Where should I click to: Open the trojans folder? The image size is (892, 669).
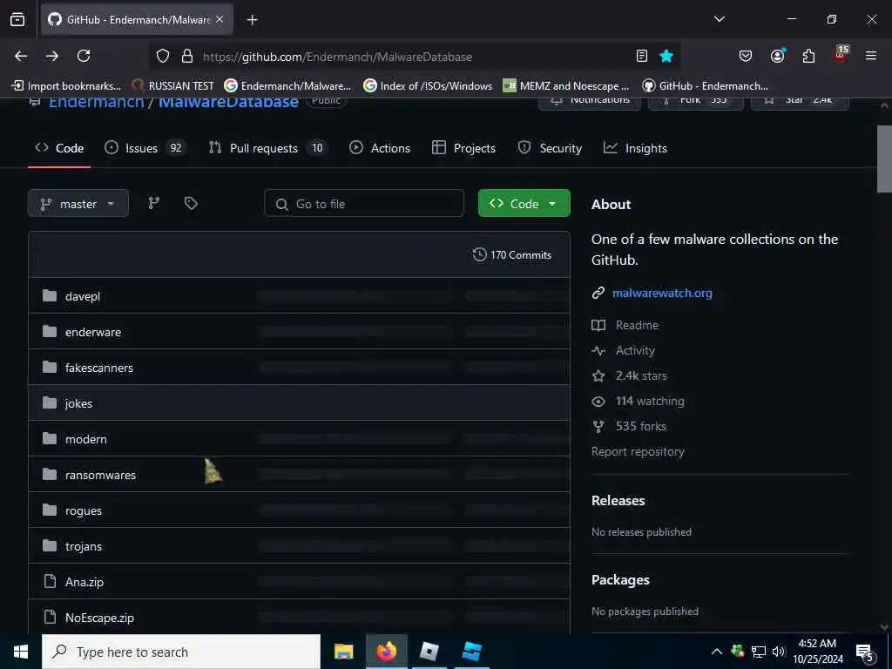84,547
